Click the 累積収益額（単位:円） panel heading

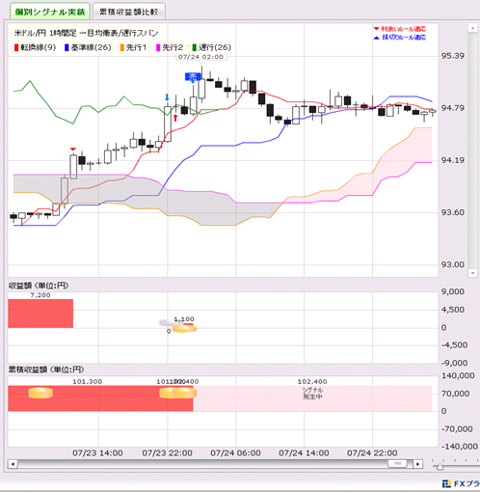pyautogui.click(x=46, y=369)
